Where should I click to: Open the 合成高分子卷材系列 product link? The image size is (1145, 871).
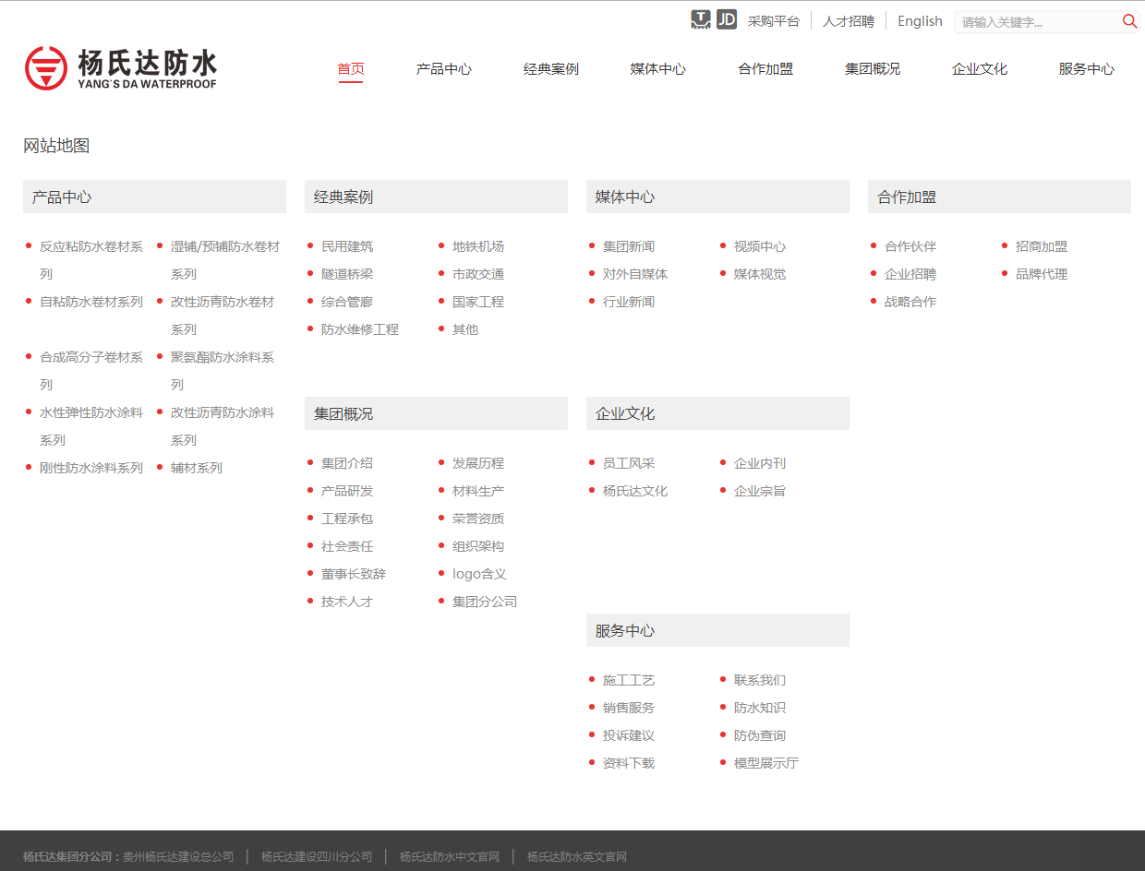click(x=91, y=371)
